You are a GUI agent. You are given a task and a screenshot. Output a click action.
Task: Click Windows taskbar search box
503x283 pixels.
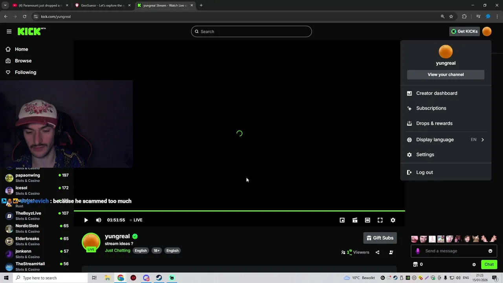click(x=50, y=278)
